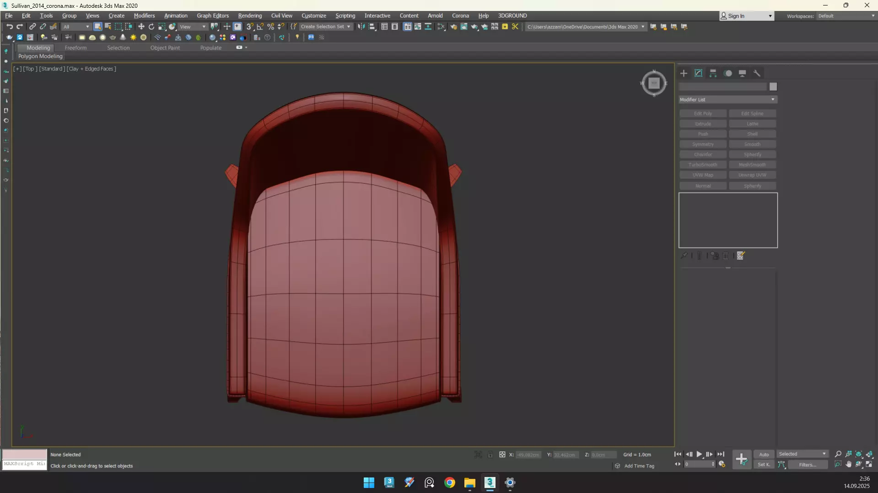Open the Motion command panel
The width and height of the screenshot is (878, 493).
[728, 73]
